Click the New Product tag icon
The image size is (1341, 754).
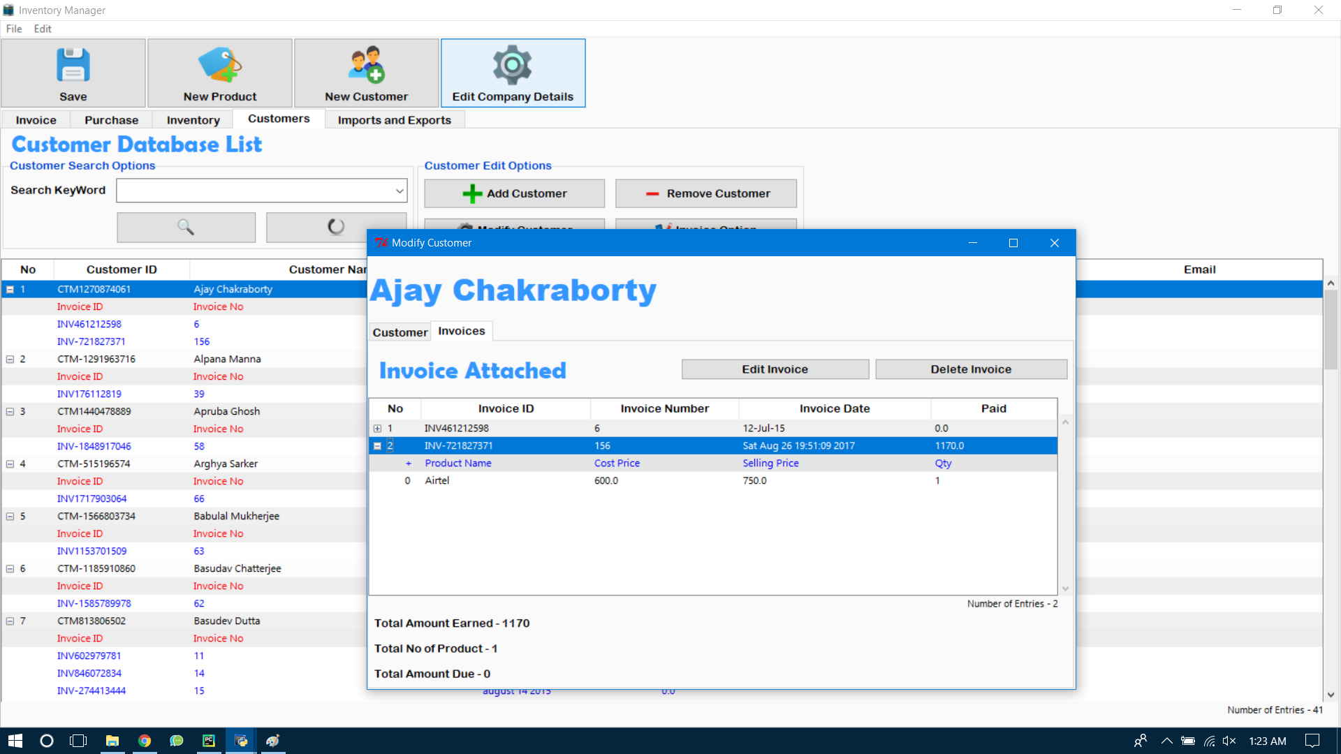[220, 65]
